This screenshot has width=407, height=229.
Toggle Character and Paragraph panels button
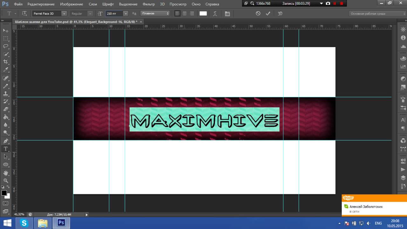[x=227, y=13]
